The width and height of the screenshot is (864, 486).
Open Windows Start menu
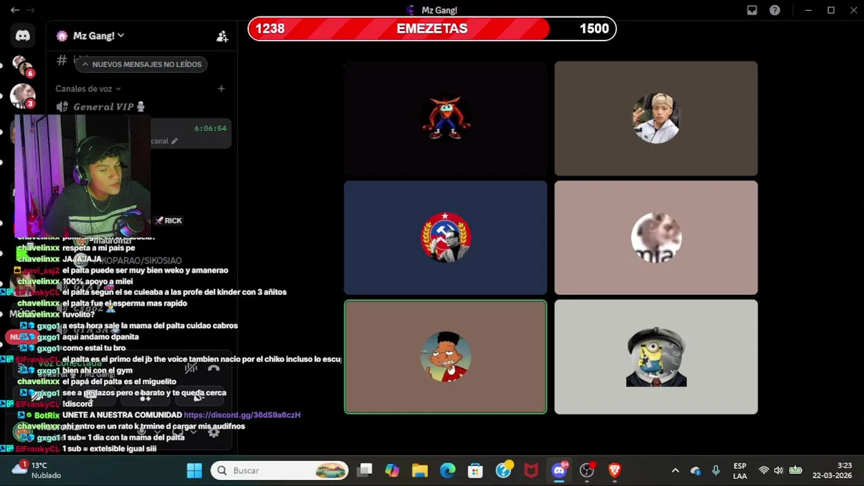click(194, 470)
